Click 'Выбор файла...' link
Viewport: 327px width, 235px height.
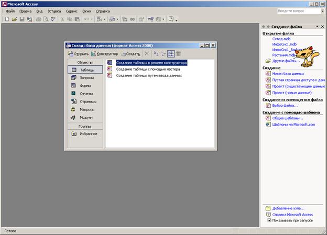(285, 105)
